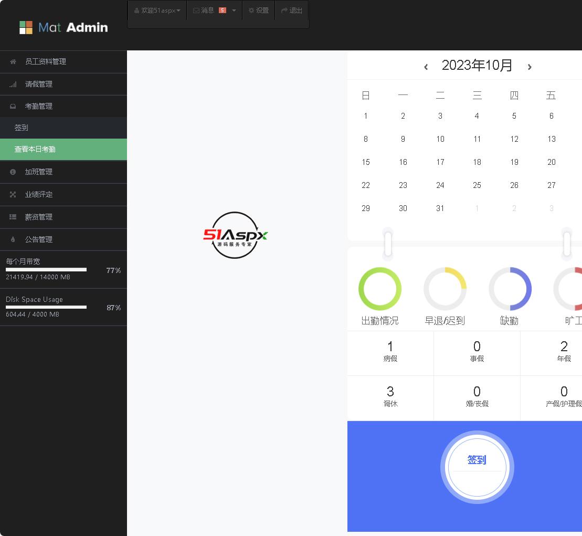Click the 51Aspx logo in the center
The height and width of the screenshot is (536, 582).
pyautogui.click(x=235, y=235)
